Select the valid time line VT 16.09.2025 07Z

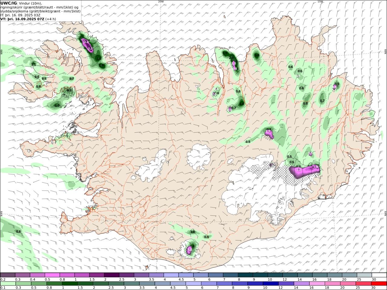pyautogui.click(x=28, y=19)
